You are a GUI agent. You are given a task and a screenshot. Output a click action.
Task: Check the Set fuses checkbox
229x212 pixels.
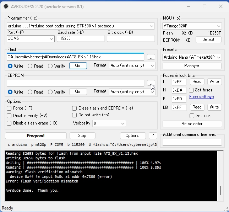pyautogui.click(x=192, y=90)
